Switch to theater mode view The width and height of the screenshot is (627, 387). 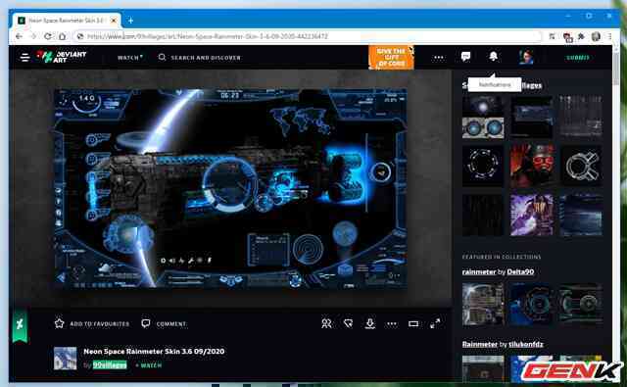tap(413, 324)
